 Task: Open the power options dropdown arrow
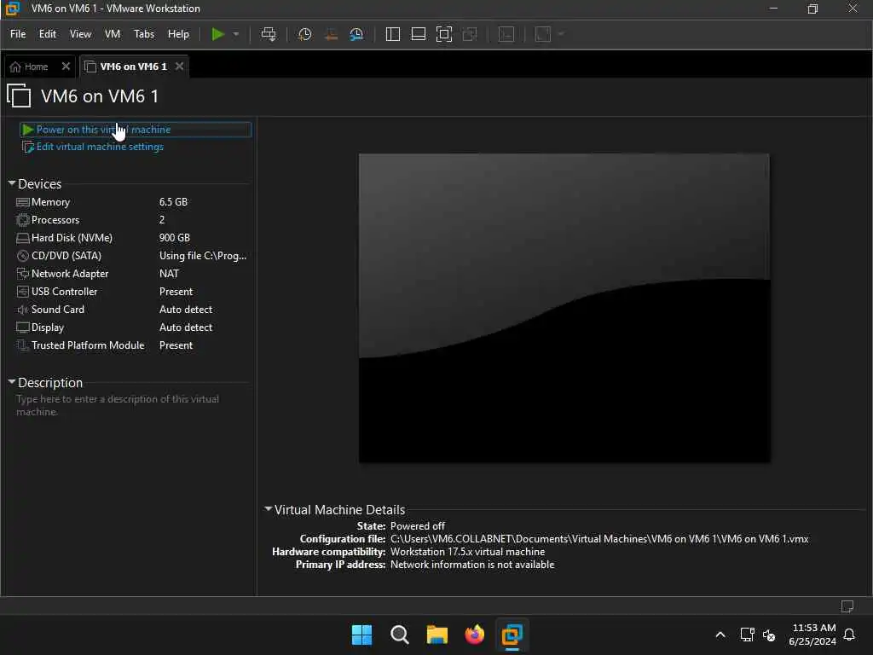tap(236, 34)
